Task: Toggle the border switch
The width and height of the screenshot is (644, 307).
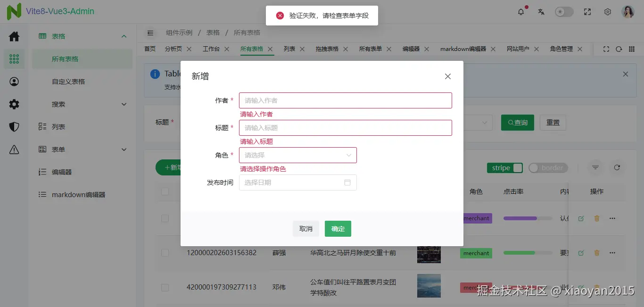Action: 548,168
